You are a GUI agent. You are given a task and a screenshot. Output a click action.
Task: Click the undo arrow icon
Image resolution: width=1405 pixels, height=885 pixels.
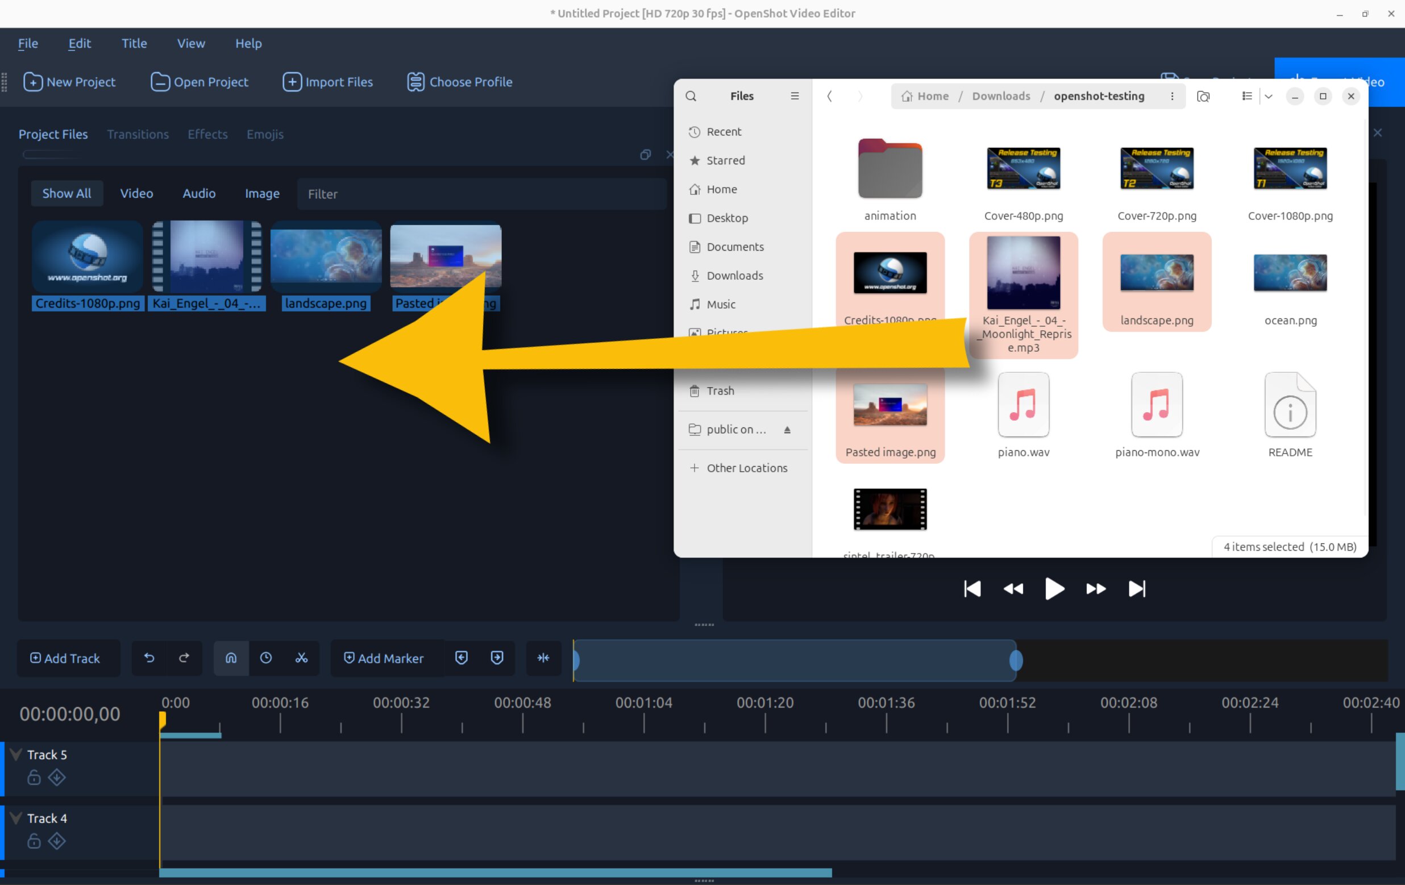tap(149, 658)
